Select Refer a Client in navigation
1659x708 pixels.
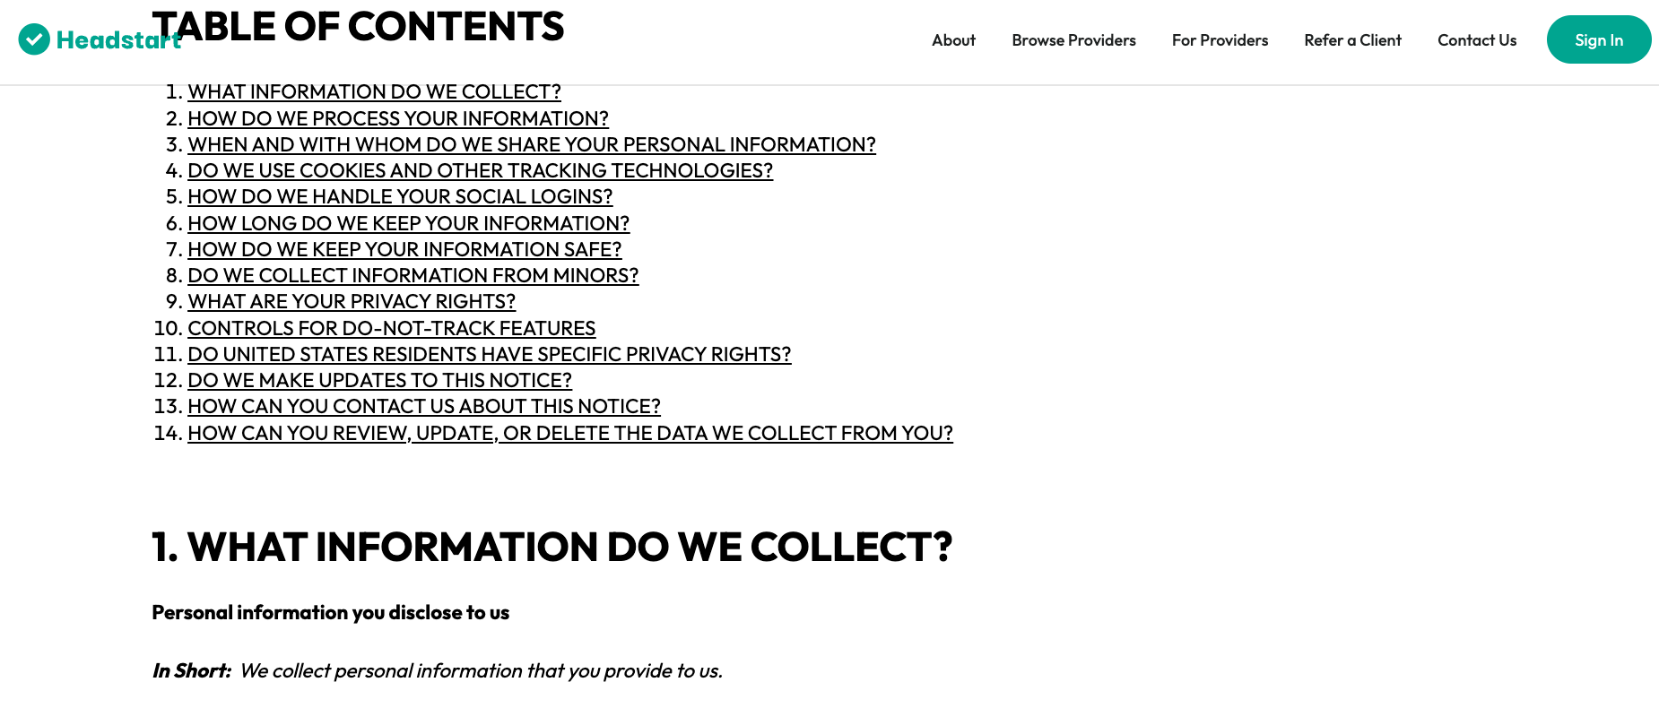pyautogui.click(x=1352, y=40)
